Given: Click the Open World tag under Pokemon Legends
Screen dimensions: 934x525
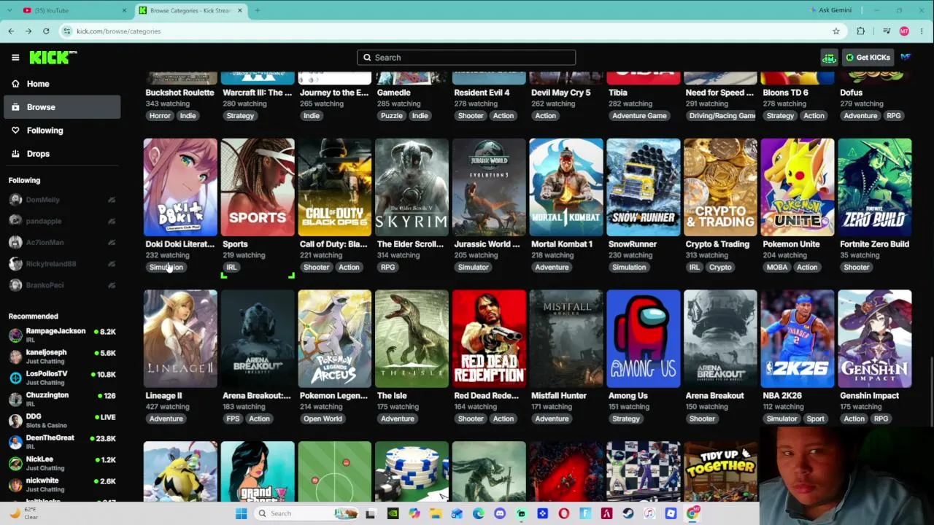Looking at the screenshot, I should point(323,419).
